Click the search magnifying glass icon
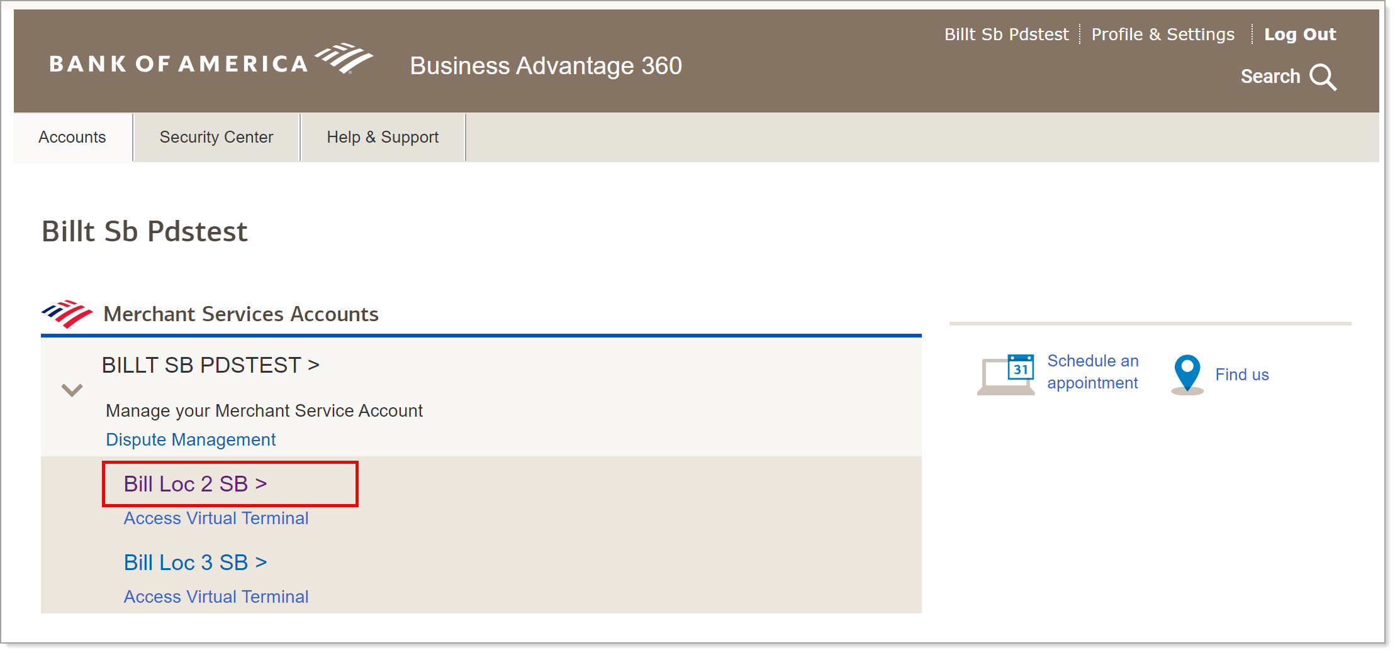The image size is (1395, 653). [1323, 77]
